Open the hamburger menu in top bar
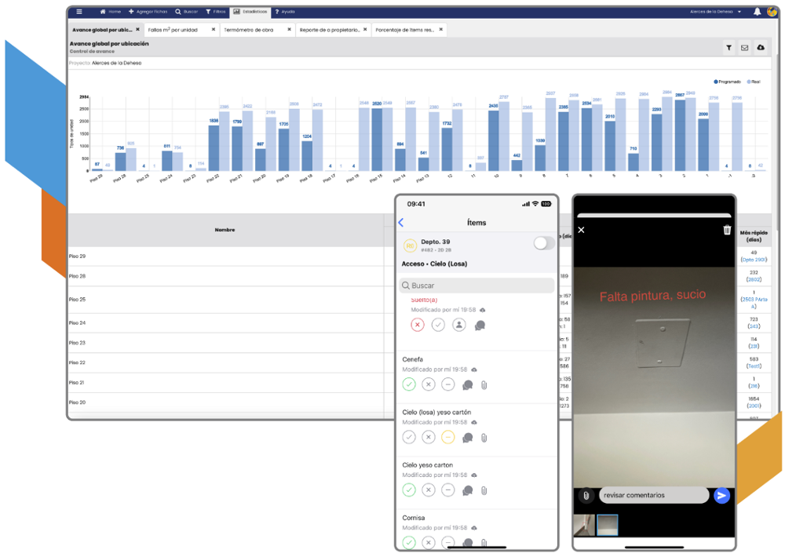 tap(78, 12)
